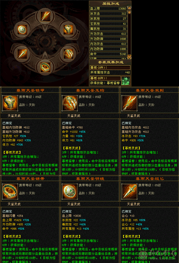Select the 暮雨 (3件) set effect row
This screenshot has width=179, height=263.
tap(110, 68)
